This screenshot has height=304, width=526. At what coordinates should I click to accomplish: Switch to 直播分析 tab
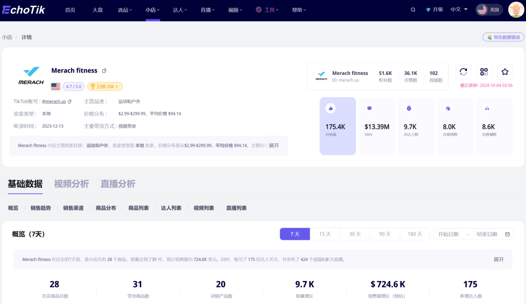(x=118, y=184)
